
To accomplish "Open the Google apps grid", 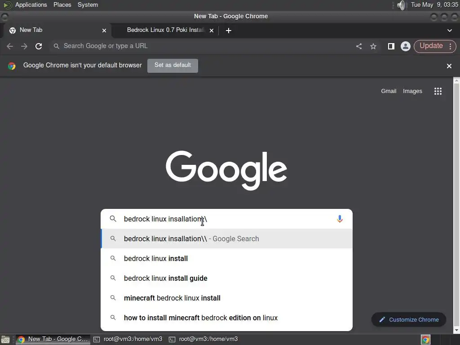I will point(438,91).
